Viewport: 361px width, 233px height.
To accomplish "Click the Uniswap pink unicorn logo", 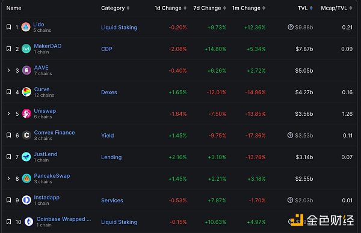I will pos(26,113).
